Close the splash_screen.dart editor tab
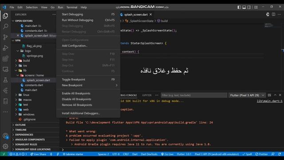The width and height of the screenshot is (284, 160). (151, 15)
